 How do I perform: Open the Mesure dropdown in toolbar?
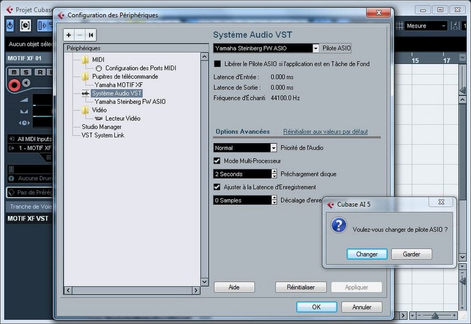point(443,26)
